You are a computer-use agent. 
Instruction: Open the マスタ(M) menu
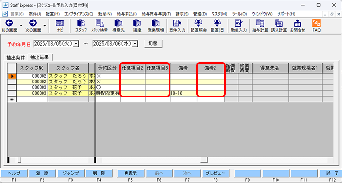[x=219, y=14]
